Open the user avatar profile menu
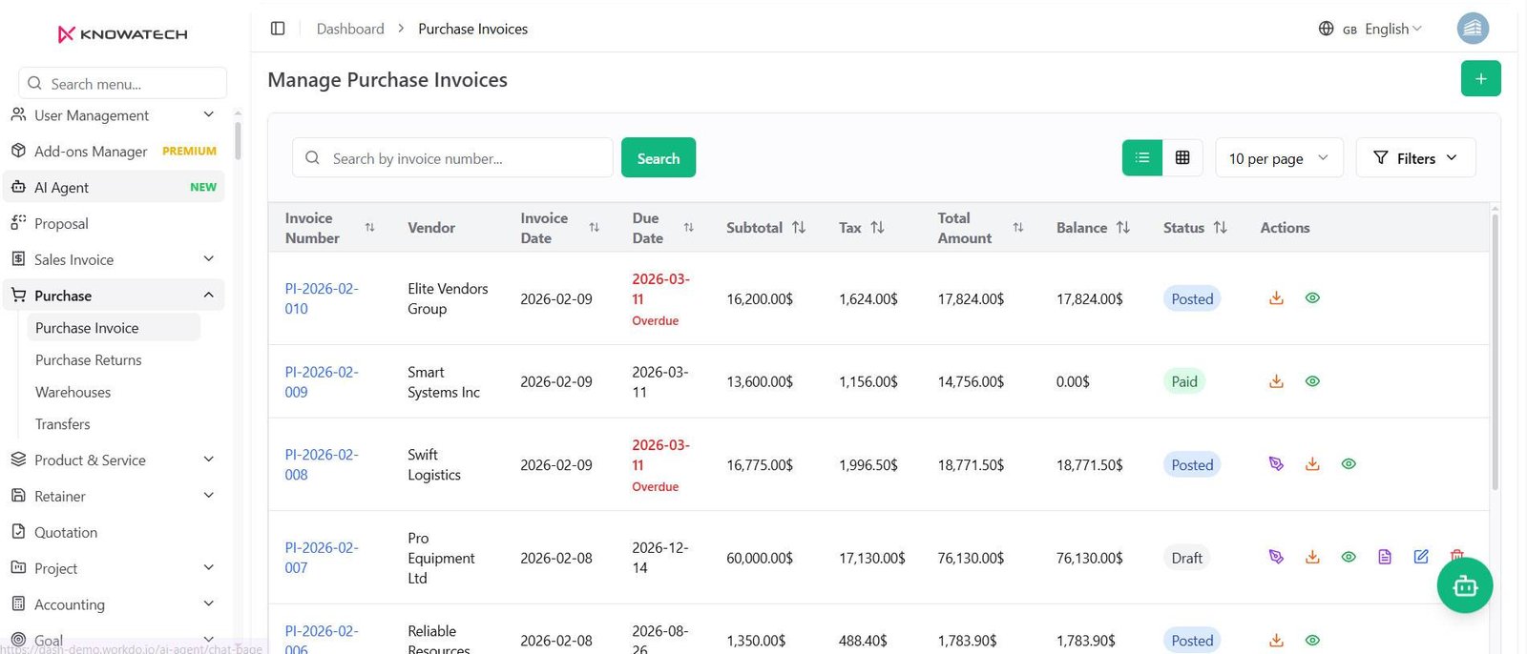Image resolution: width=1527 pixels, height=654 pixels. point(1473,29)
